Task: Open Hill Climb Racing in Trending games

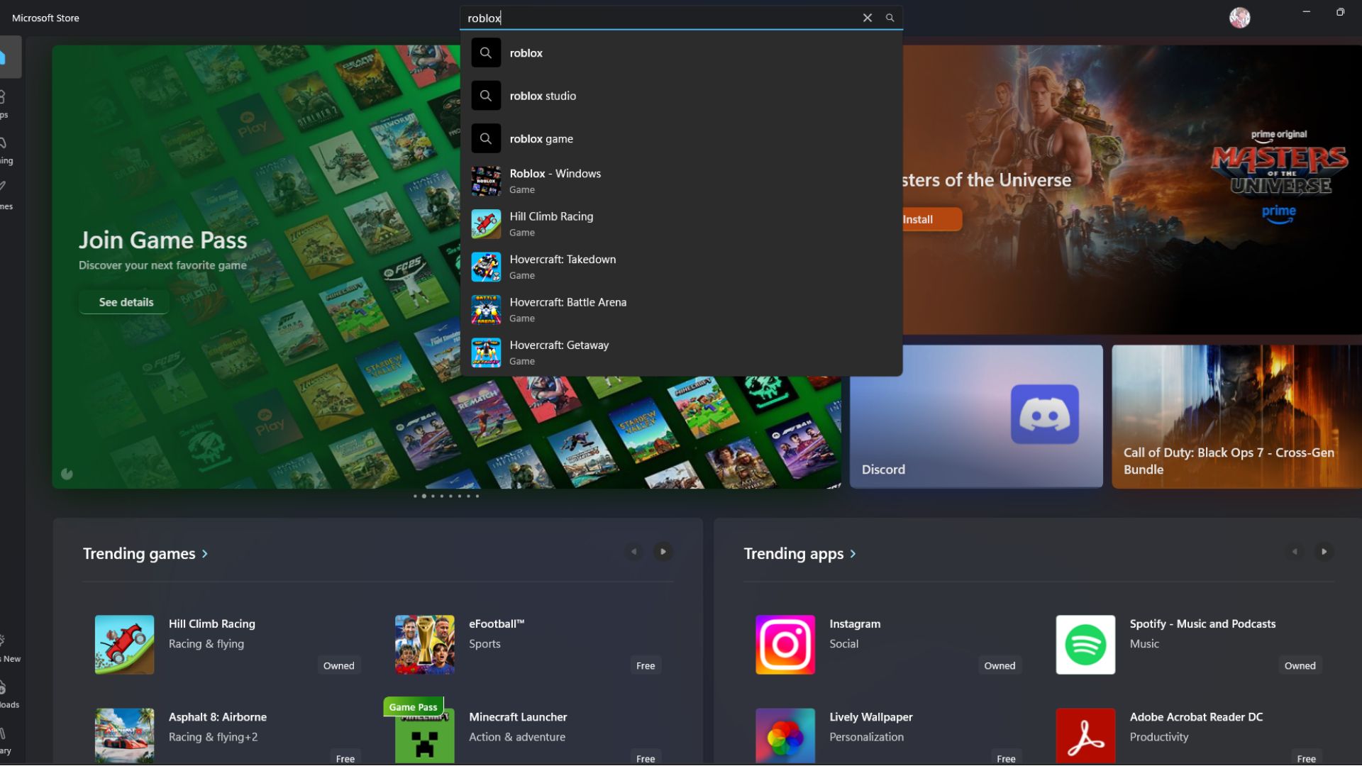Action: pos(227,645)
